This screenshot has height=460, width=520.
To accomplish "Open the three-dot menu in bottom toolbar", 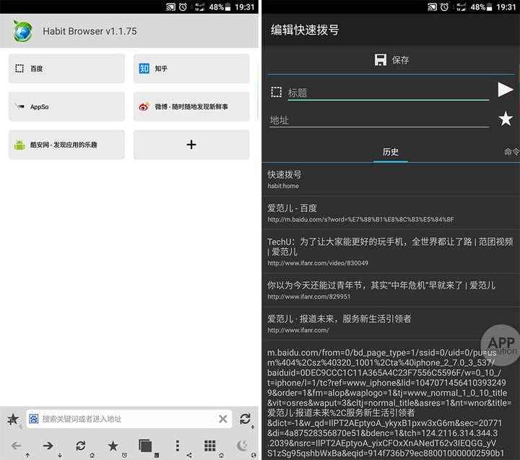I will (x=178, y=446).
